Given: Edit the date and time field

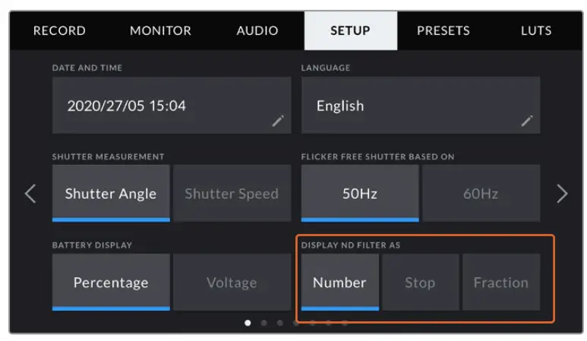Looking at the screenshot, I should click(x=159, y=106).
